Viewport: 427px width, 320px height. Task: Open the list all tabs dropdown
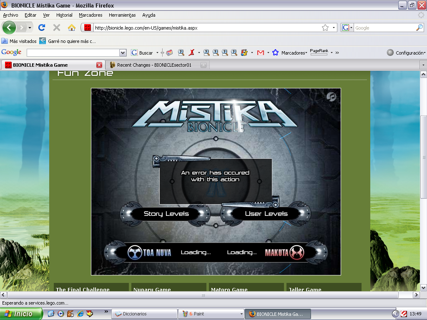pyautogui.click(x=423, y=65)
